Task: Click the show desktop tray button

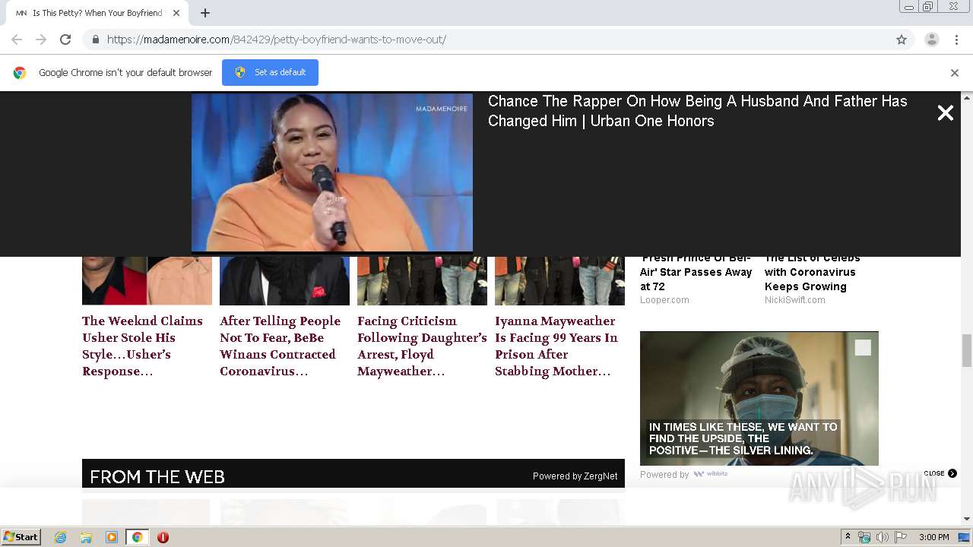Action: [x=965, y=537]
